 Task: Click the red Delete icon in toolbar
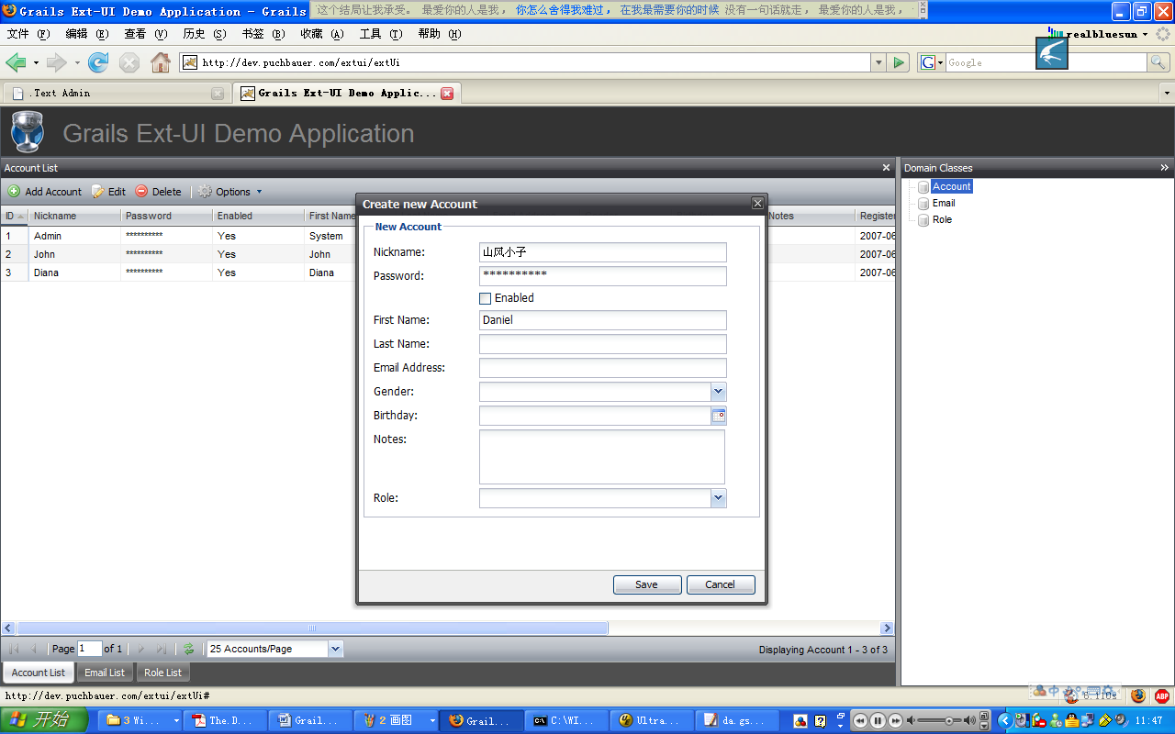pos(141,192)
